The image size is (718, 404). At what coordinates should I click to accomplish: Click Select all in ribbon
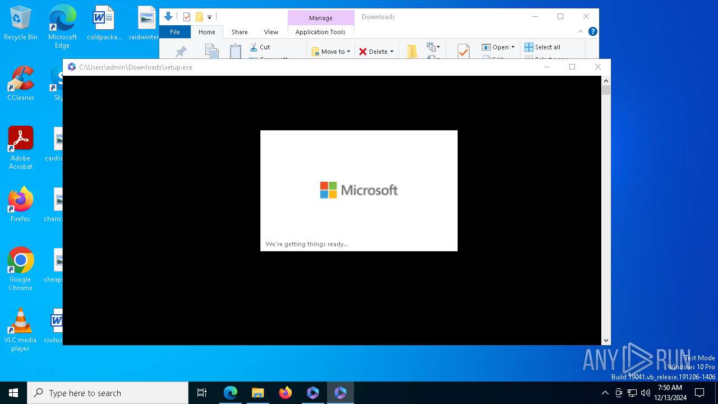click(x=542, y=47)
